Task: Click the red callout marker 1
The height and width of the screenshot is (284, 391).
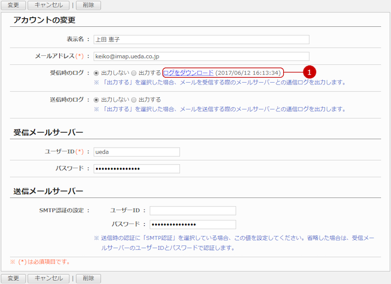Action: [309, 73]
